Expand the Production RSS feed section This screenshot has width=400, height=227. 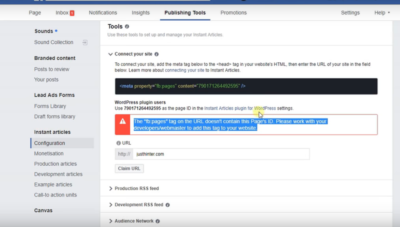110,189
